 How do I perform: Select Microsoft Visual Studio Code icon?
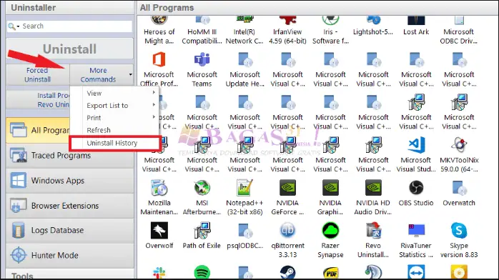416,145
